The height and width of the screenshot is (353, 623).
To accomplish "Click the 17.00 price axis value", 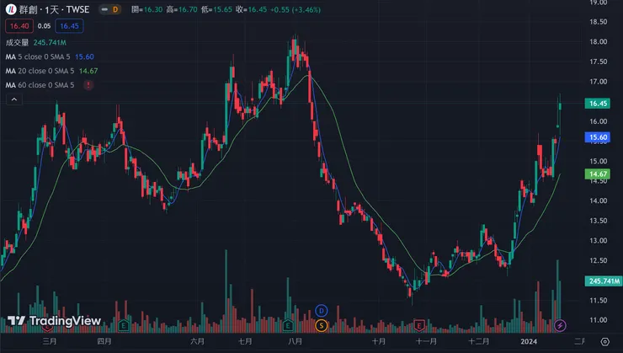I will point(599,82).
